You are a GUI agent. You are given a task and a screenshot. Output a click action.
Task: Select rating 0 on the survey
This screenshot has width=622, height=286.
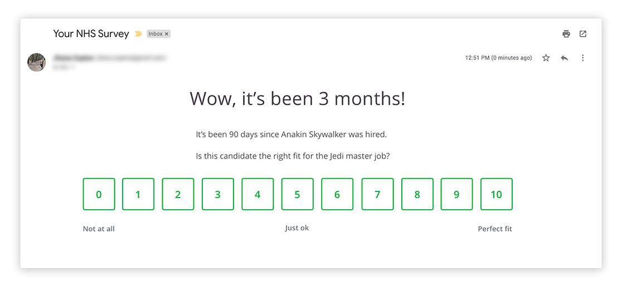pos(99,194)
